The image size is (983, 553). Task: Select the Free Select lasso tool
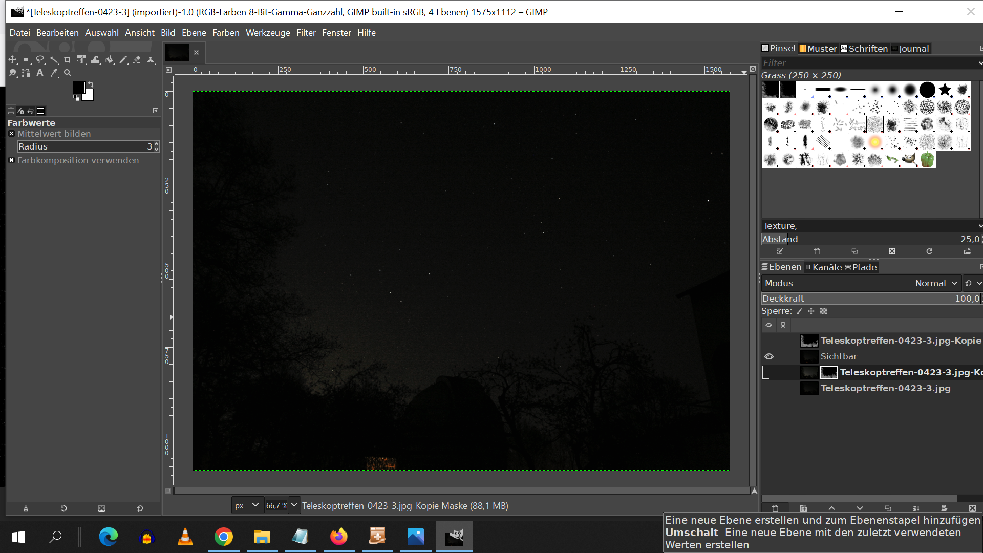(x=40, y=60)
